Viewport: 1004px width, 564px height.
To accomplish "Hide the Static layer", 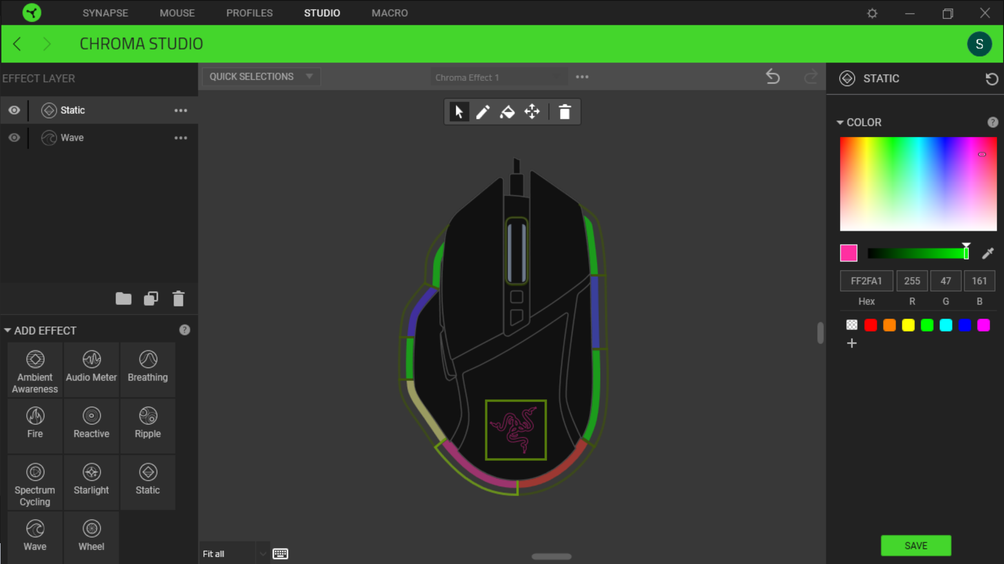I will click(x=14, y=110).
